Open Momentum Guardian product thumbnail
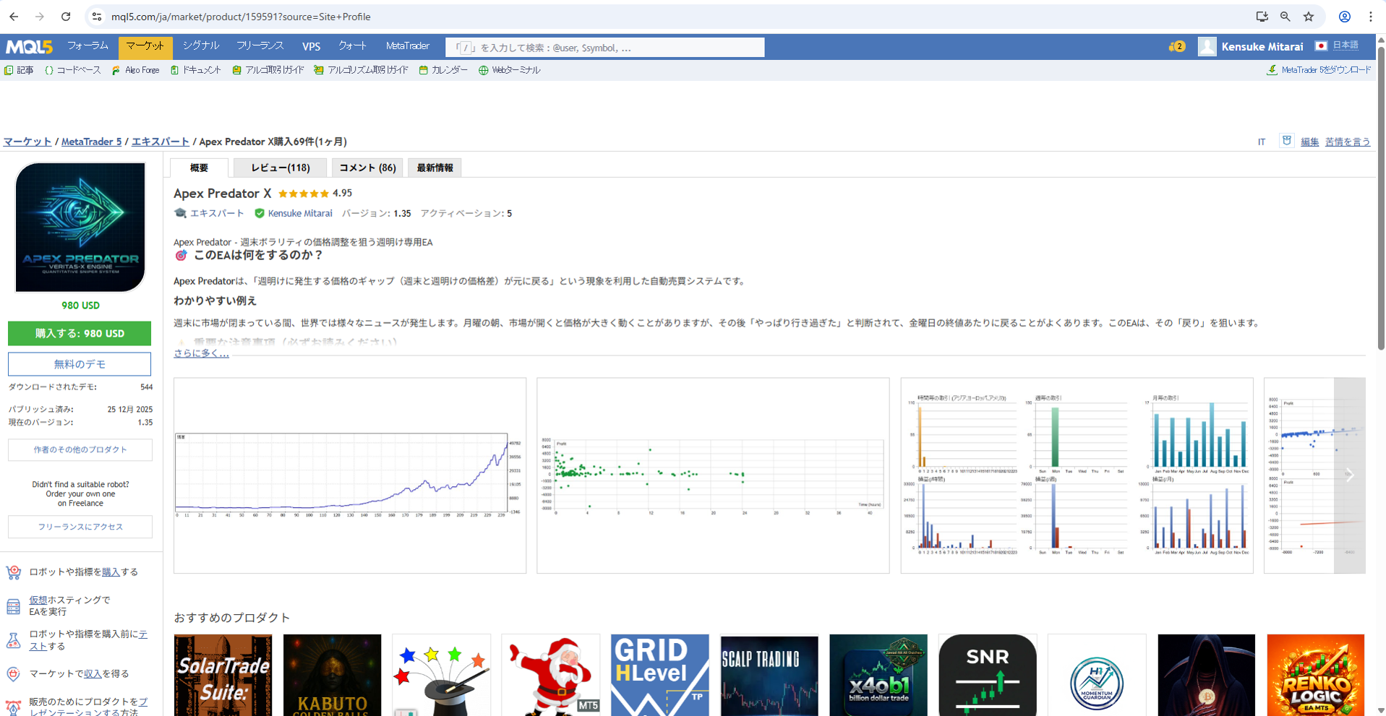 pyautogui.click(x=1097, y=675)
